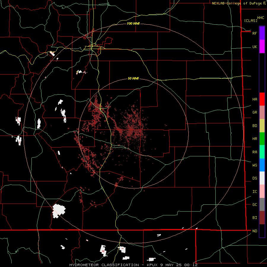This screenshot has width=267, height=267.
Task: Click the [CLAS] units label
Action: (x=251, y=20)
